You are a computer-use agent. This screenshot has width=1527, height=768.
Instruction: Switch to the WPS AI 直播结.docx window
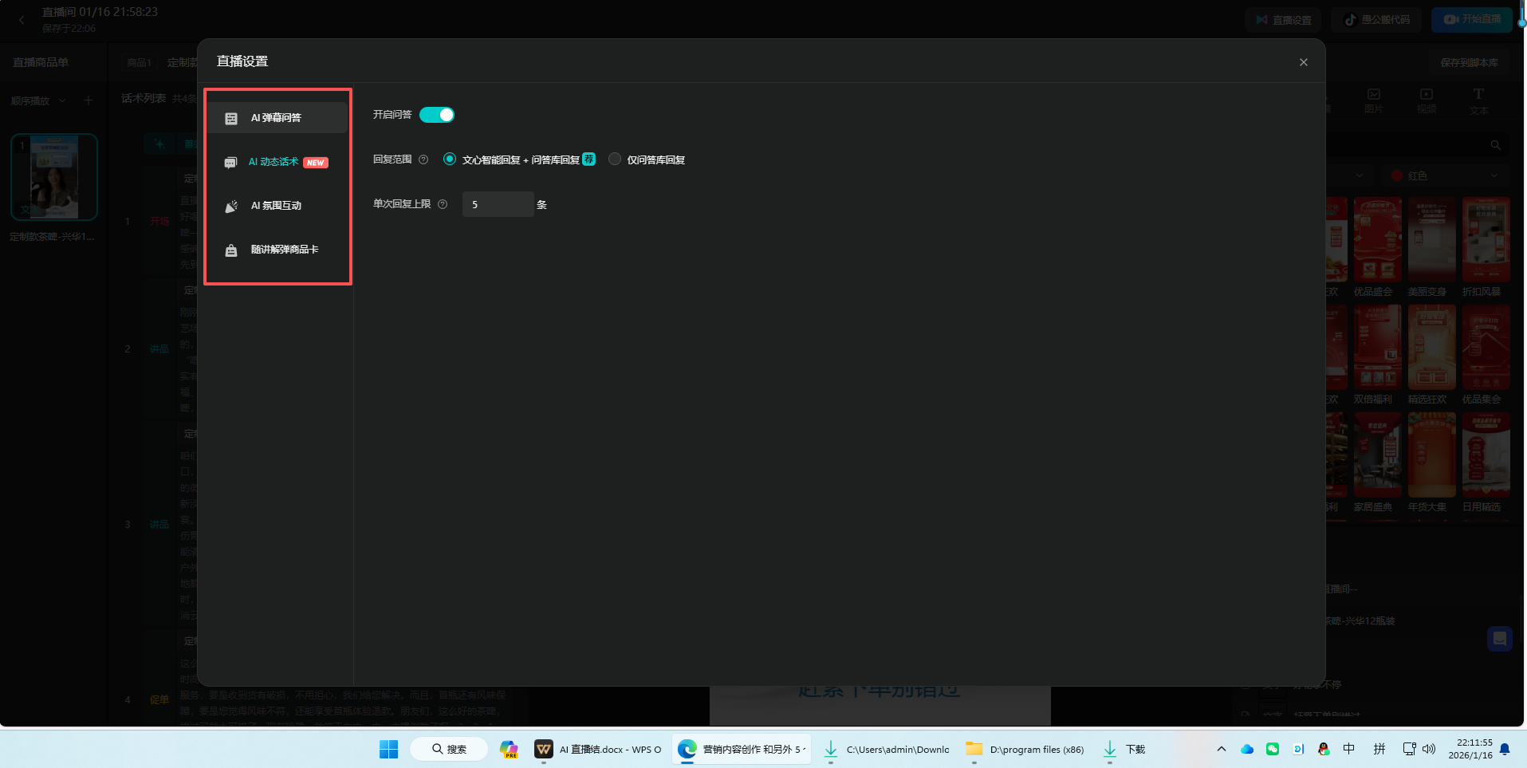click(x=598, y=749)
